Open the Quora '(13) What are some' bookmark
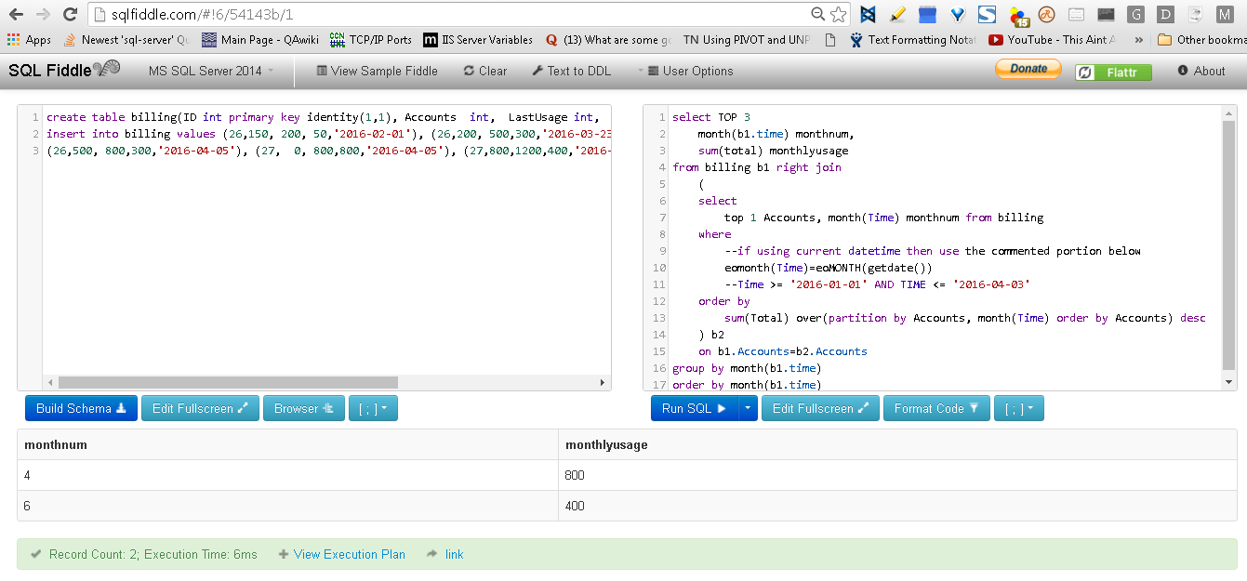Viewport: 1247px width, 581px height. pos(608,40)
